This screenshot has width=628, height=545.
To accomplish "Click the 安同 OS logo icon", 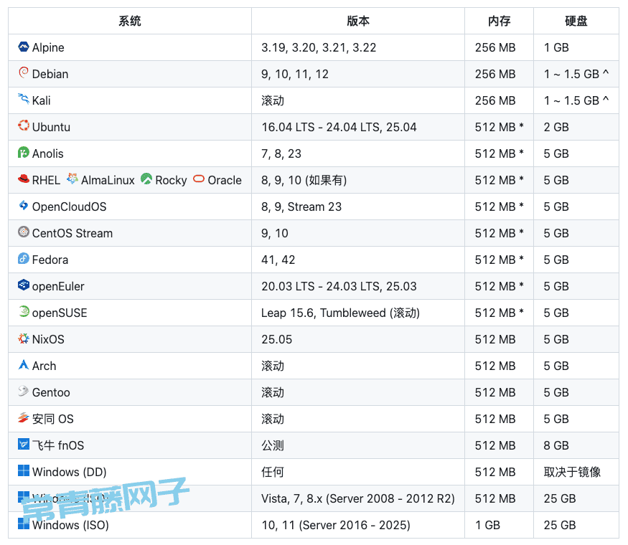I will 24,418.
